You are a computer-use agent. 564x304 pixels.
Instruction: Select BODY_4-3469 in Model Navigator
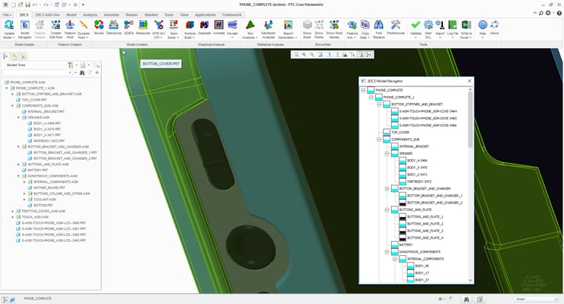417,161
